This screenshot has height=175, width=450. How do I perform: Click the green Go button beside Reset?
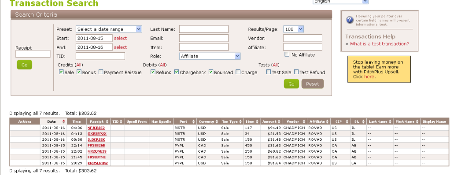tap(291, 84)
